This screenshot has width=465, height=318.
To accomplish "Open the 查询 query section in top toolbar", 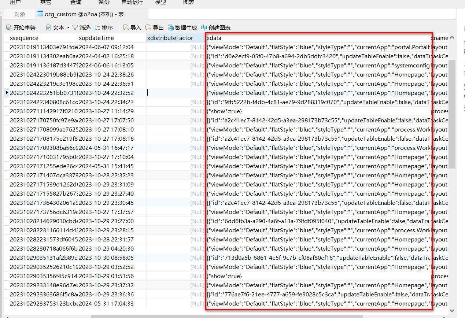I will [76, 2].
